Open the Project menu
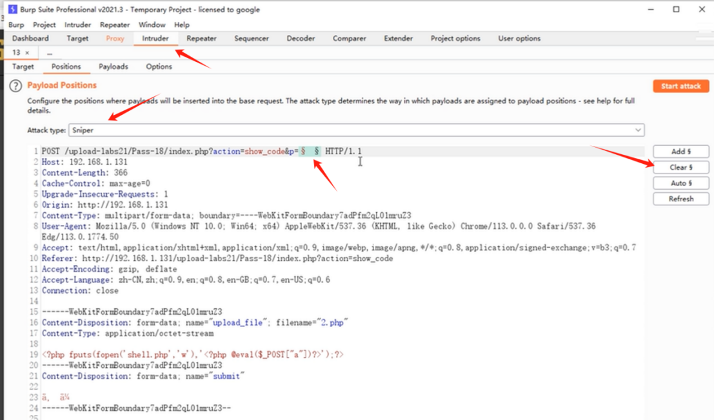Image resolution: width=714 pixels, height=420 pixels. tap(44, 25)
